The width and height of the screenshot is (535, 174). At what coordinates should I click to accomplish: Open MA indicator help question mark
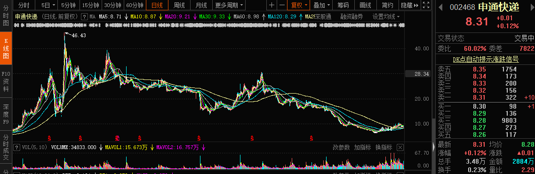[85, 16]
